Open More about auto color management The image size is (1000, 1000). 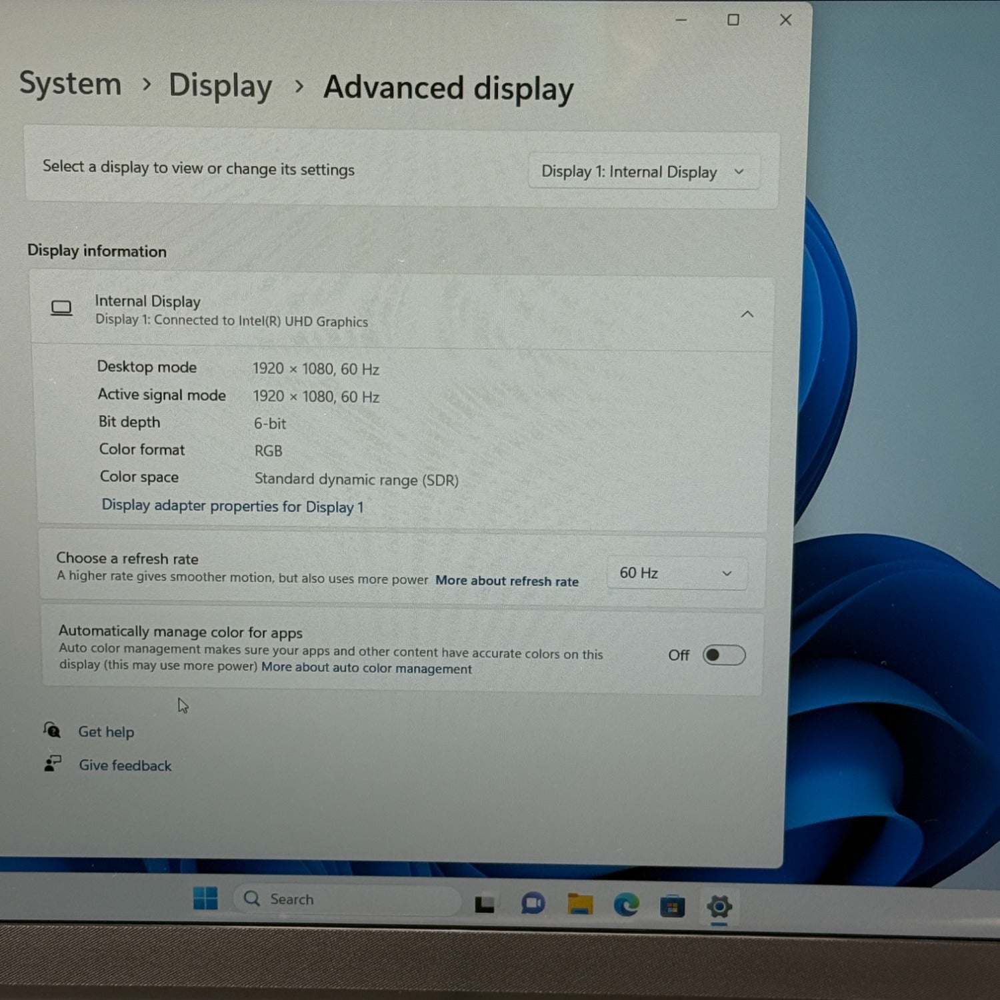click(x=366, y=668)
